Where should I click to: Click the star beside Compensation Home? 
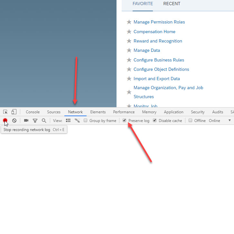[129, 32]
